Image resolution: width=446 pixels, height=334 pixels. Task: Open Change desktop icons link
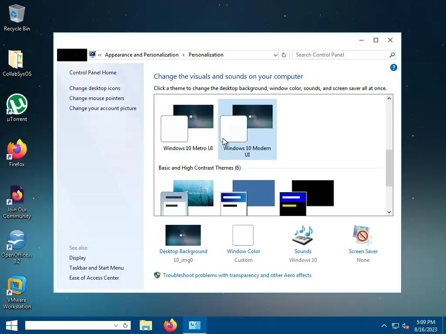pos(95,88)
